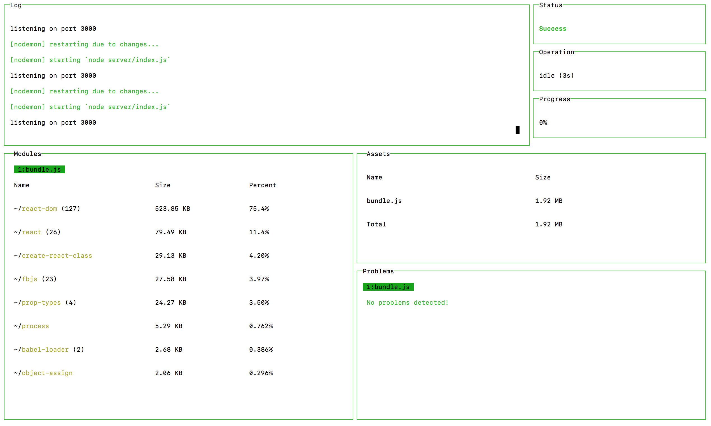This screenshot has width=711, height=426.
Task: Select the prop-types module row
Action: pyautogui.click(x=41, y=302)
